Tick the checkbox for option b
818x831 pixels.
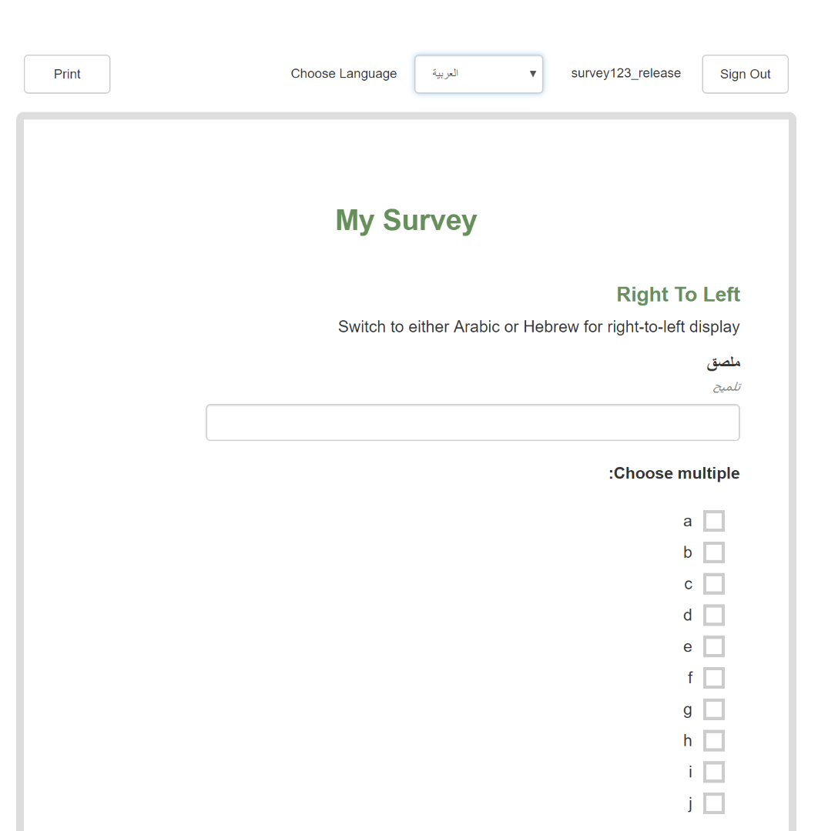(x=714, y=552)
